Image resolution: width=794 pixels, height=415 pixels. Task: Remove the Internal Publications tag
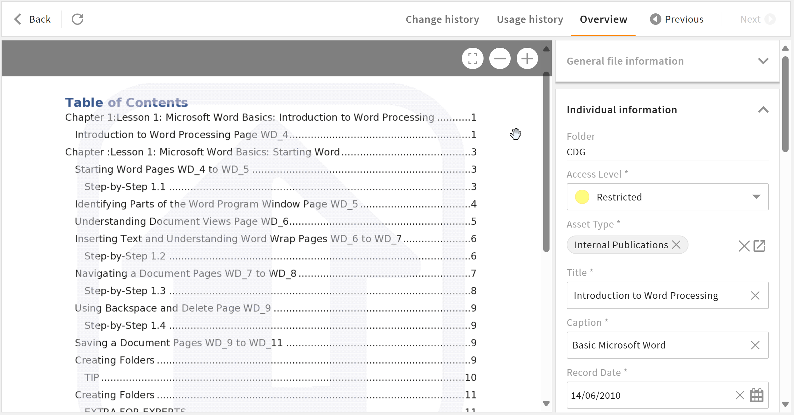[676, 244]
